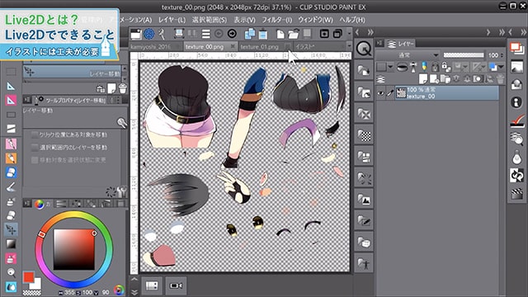
Task: Toggle color space icon at color wheel corner
Action: [119, 290]
